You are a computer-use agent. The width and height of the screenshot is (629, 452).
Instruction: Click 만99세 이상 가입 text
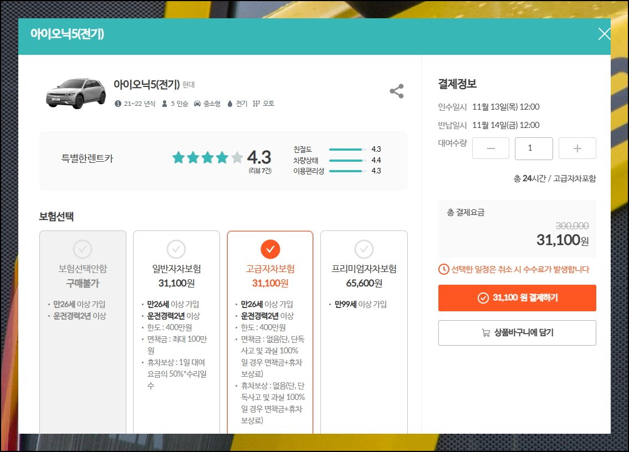pos(360,305)
